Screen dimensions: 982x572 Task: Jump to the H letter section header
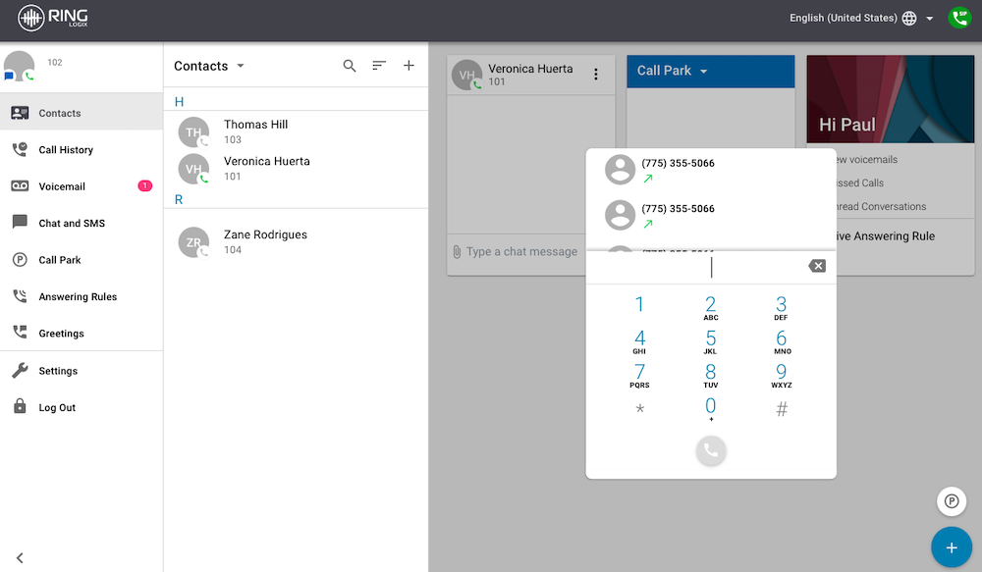[x=179, y=102]
